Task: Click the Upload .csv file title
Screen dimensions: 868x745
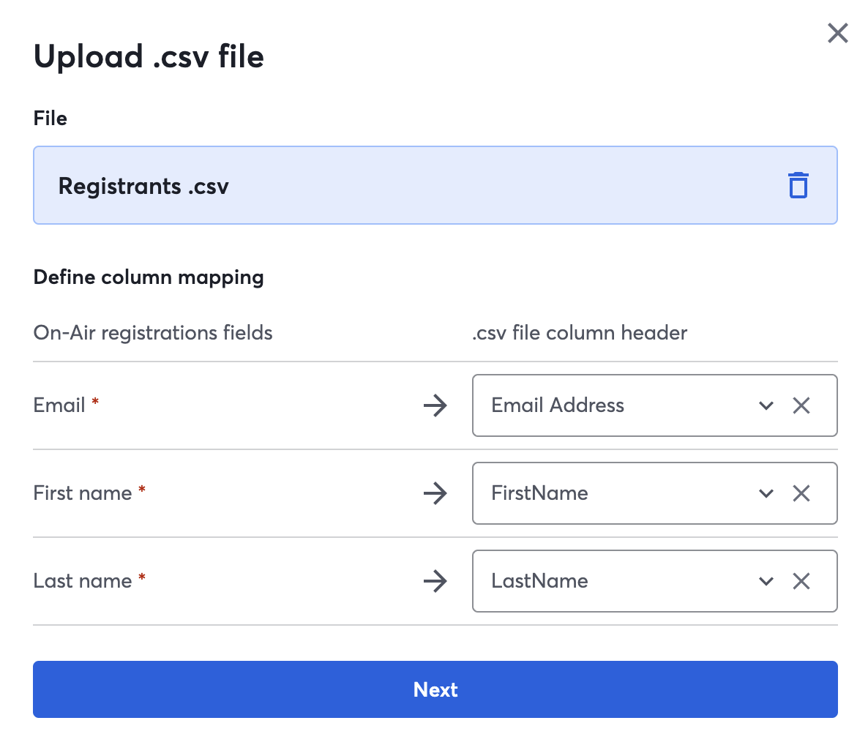Action: (149, 57)
